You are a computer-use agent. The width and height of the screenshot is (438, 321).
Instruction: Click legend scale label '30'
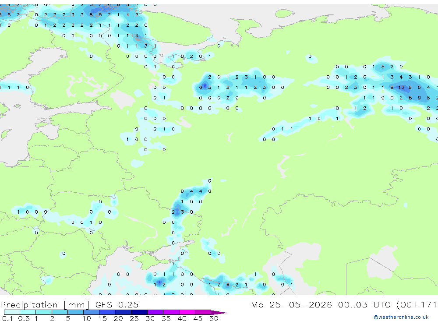[x=150, y=318]
